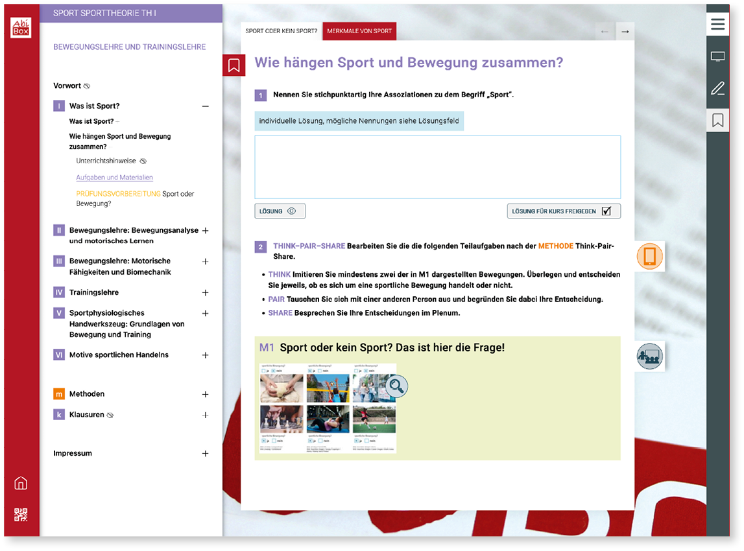Select the Sport oder kein Sport? tab
744x551 pixels.
[281, 31]
